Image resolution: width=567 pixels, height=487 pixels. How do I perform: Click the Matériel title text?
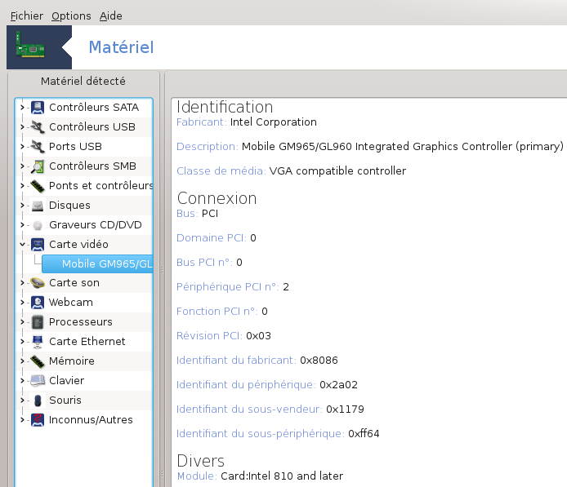point(121,47)
